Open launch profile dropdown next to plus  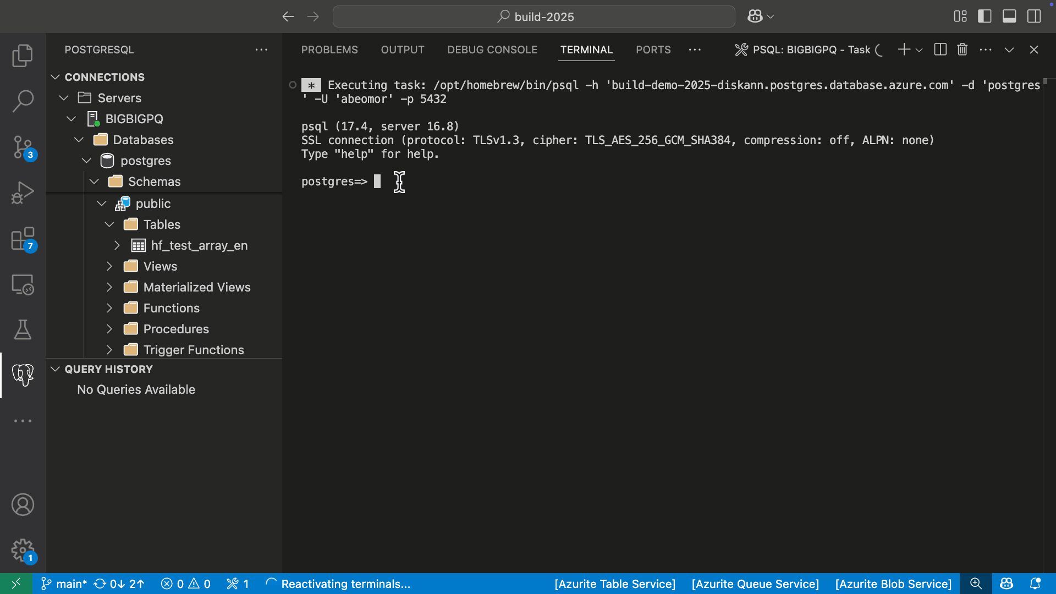pyautogui.click(x=919, y=50)
